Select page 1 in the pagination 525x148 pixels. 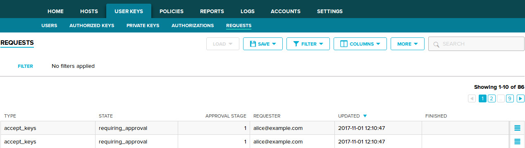482,98
